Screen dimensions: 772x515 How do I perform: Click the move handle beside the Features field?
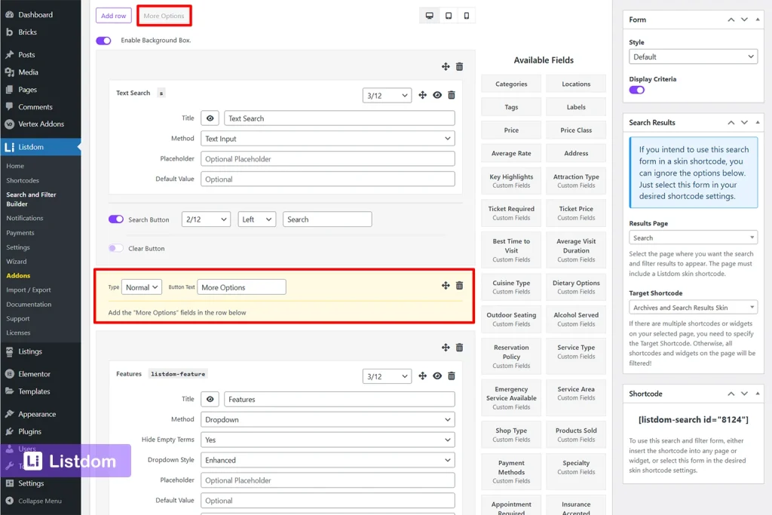click(x=422, y=376)
